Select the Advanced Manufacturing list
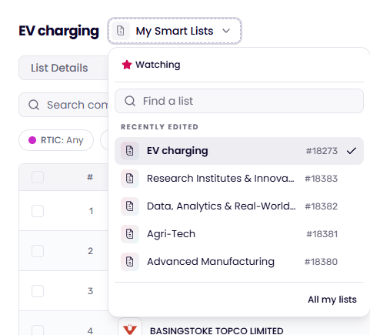The height and width of the screenshot is (335, 370). point(239,262)
